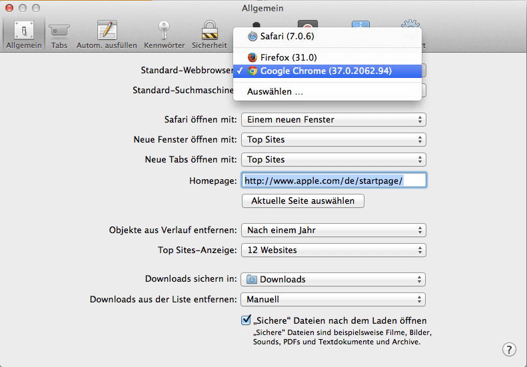
Task: Open the Top Sites-Anzeige dropdown
Action: pos(333,250)
